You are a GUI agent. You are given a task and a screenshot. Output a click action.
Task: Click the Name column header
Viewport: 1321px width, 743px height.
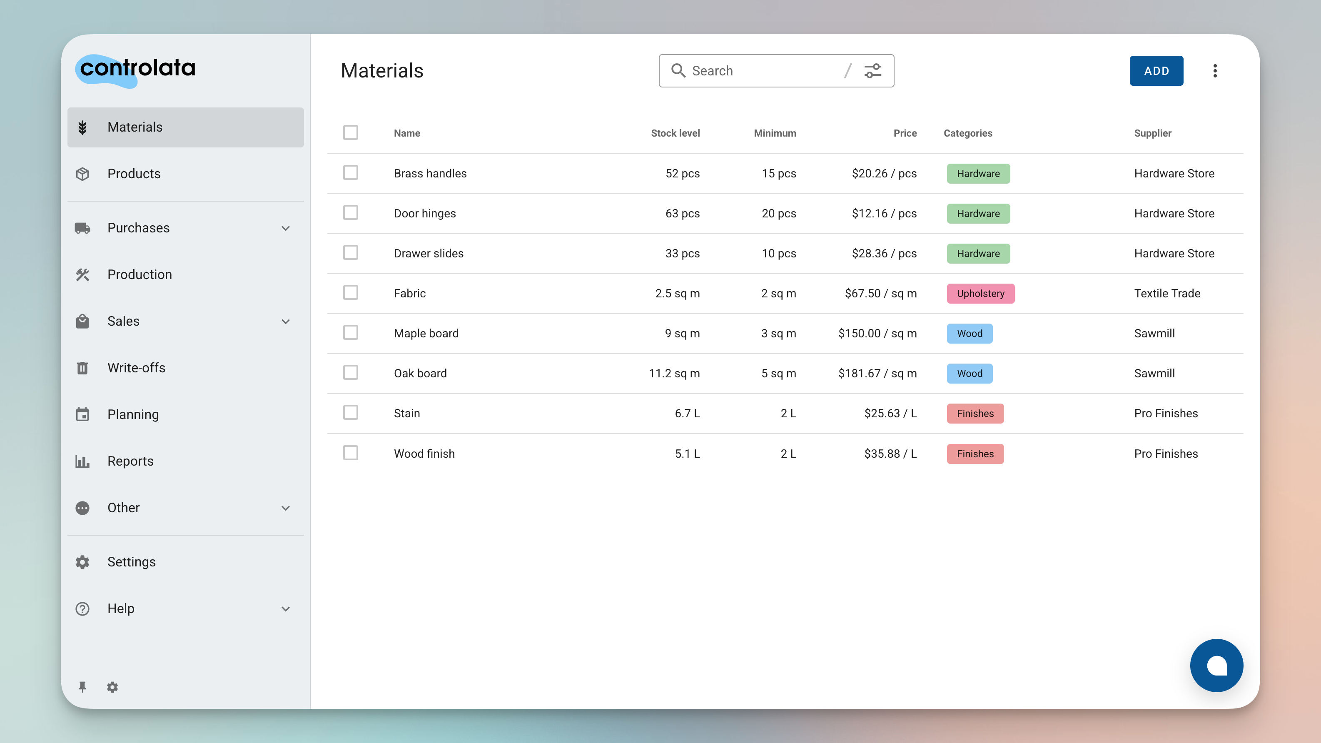407,133
